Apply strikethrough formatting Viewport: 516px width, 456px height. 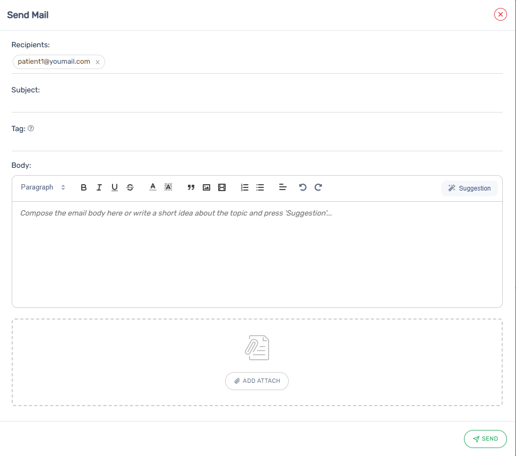tap(130, 187)
